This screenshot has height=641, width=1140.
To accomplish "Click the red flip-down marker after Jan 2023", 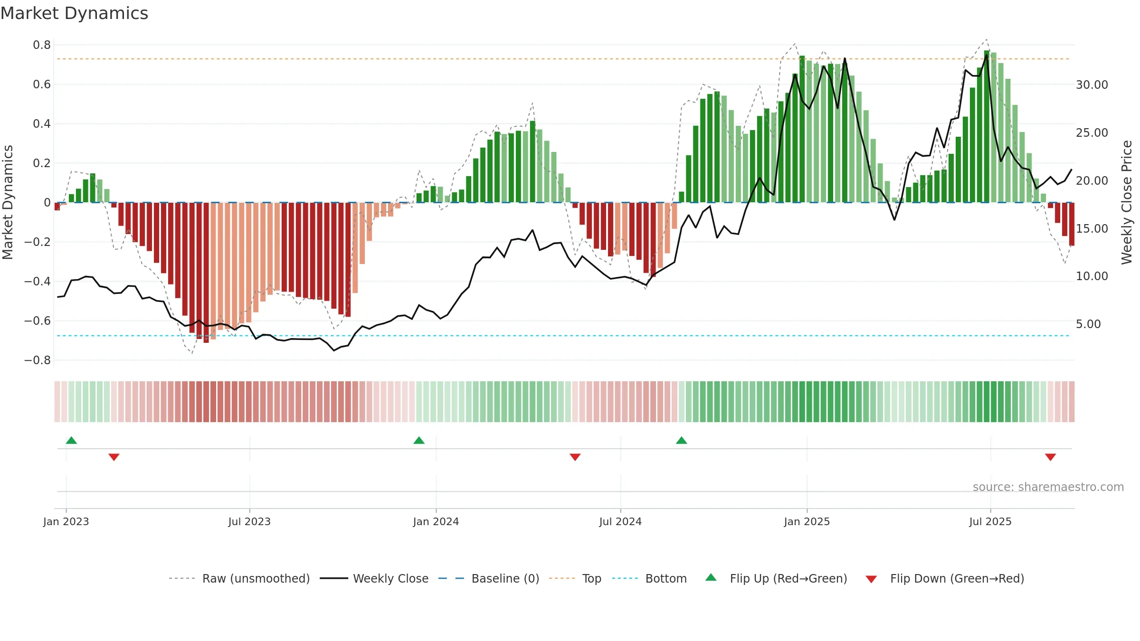I will (x=114, y=457).
